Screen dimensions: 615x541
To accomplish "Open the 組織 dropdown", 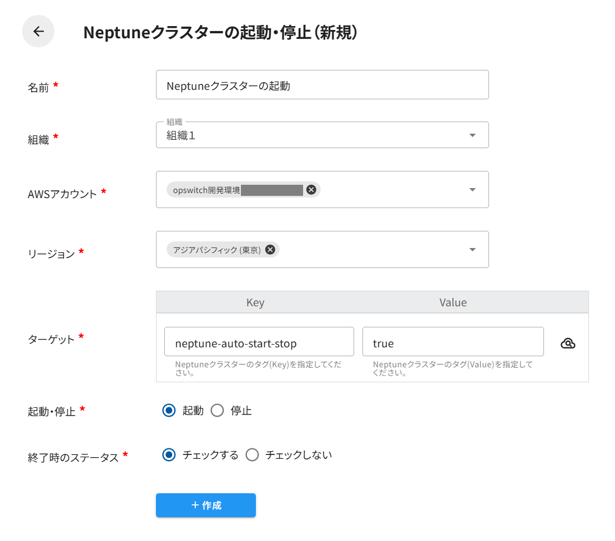I will pyautogui.click(x=322, y=135).
